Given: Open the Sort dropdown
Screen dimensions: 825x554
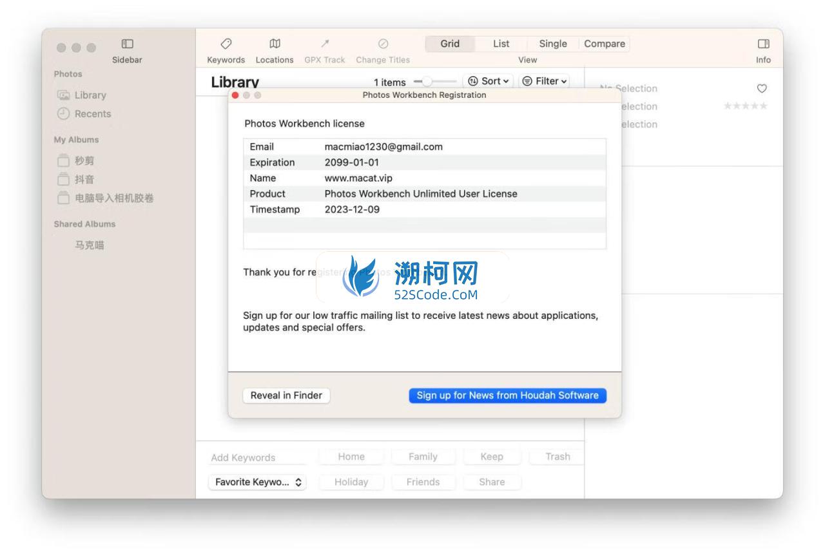Looking at the screenshot, I should click(488, 81).
